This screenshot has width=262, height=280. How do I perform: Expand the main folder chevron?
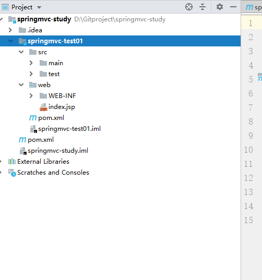[31, 63]
